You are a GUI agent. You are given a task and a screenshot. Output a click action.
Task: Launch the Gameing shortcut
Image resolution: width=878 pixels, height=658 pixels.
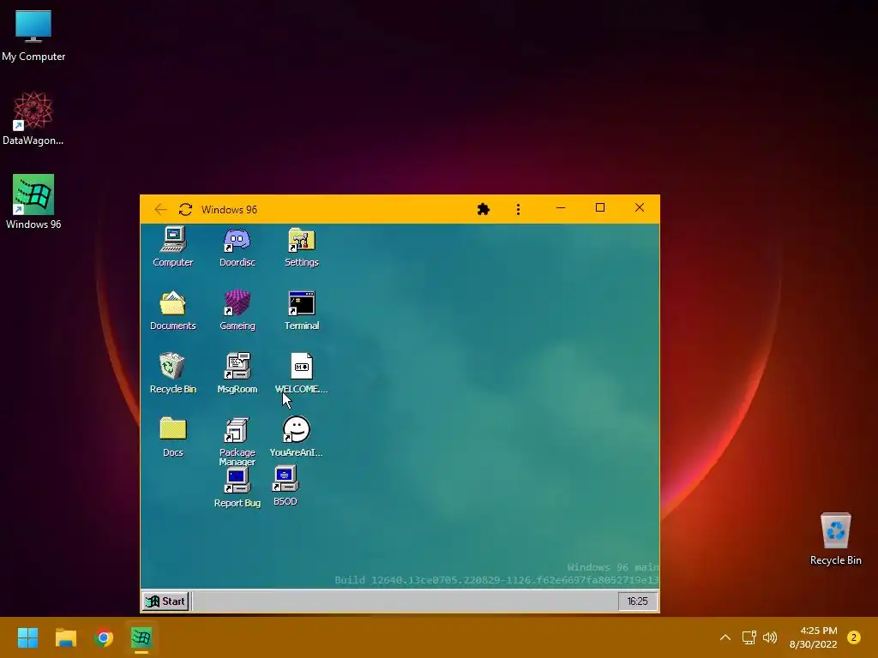point(237,310)
